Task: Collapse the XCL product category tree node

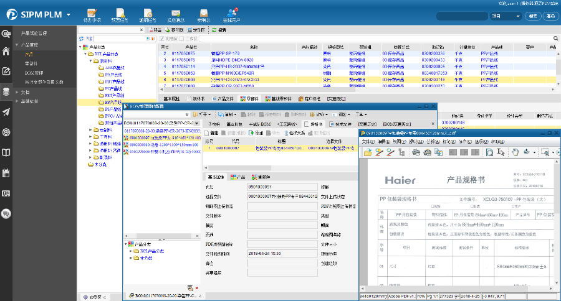Action: tap(85, 53)
